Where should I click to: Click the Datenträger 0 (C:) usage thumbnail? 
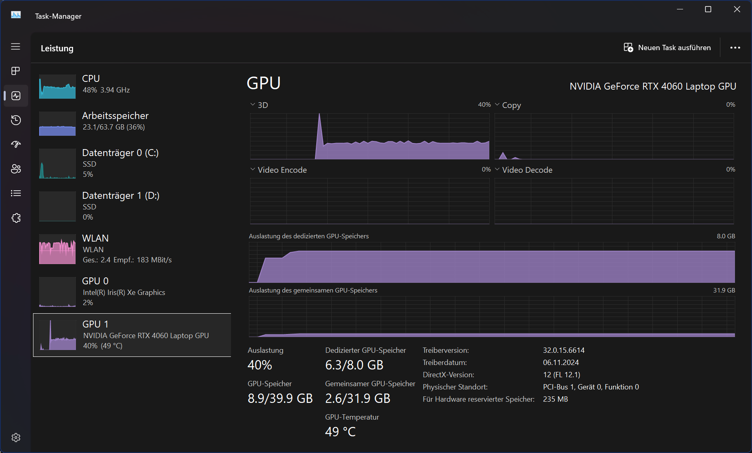(x=58, y=164)
